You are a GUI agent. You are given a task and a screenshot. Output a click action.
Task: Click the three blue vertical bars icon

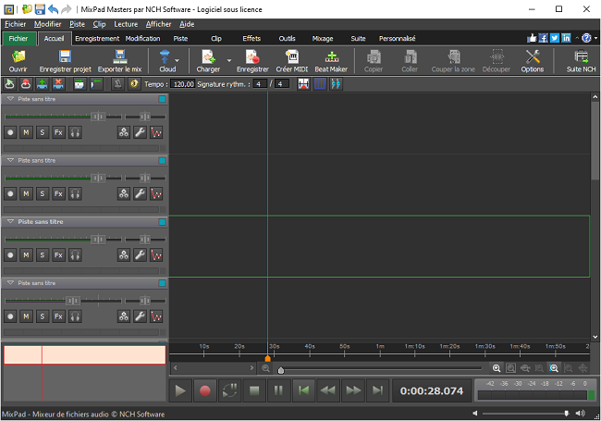(x=320, y=83)
